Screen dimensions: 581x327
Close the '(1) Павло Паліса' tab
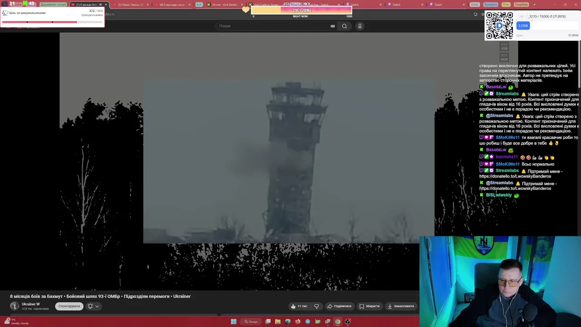pos(148,5)
